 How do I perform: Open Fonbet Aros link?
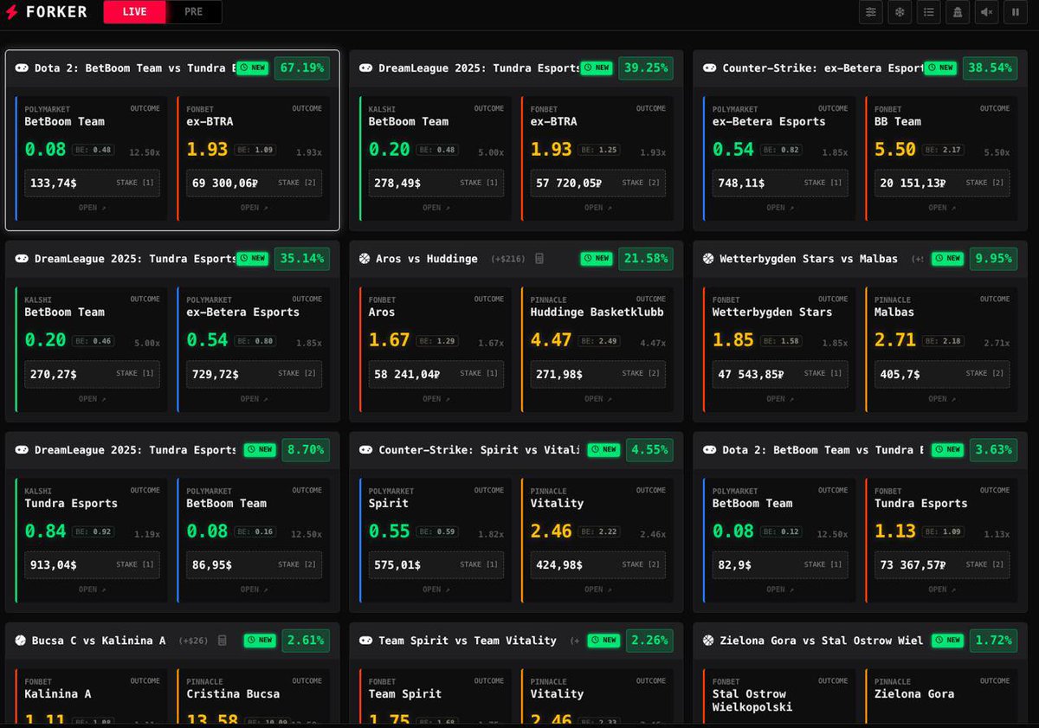coord(436,399)
